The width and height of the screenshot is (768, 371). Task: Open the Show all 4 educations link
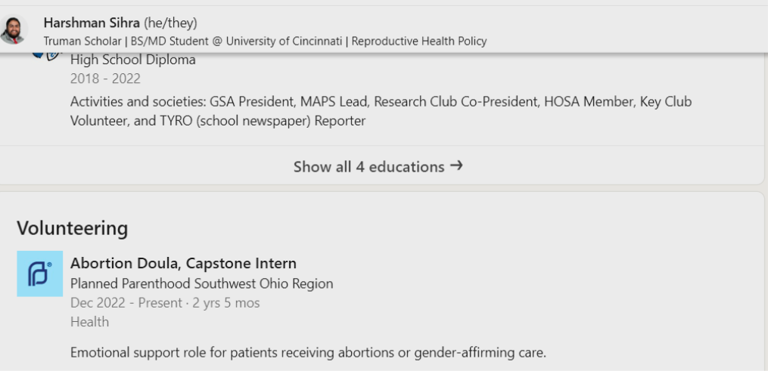pyautogui.click(x=378, y=167)
